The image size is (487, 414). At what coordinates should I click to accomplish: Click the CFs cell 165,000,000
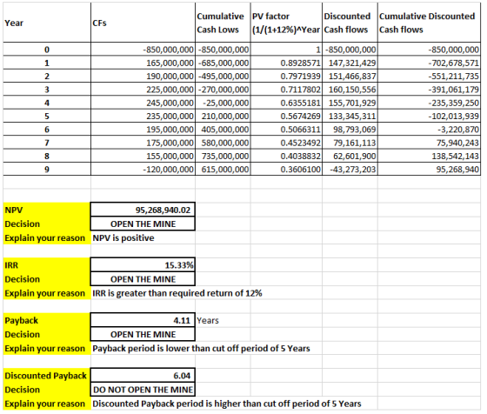(143, 63)
